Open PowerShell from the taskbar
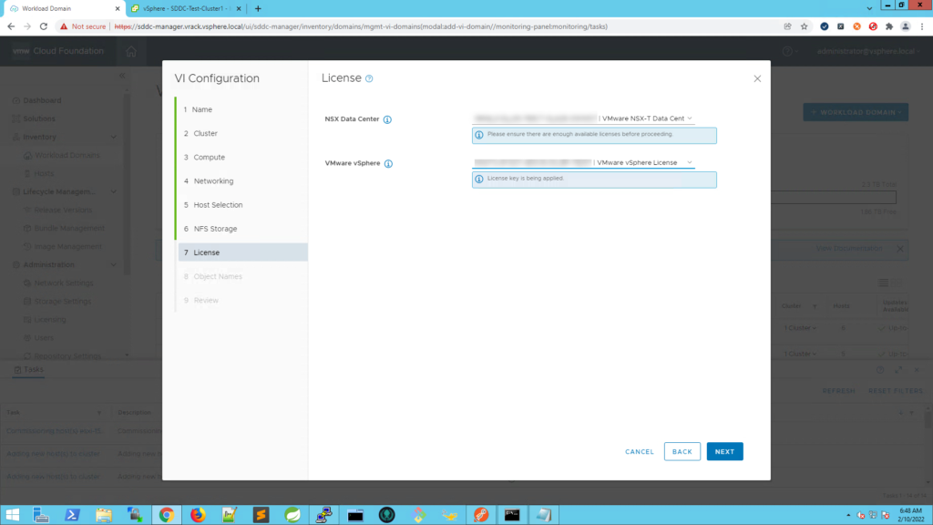 click(x=72, y=514)
